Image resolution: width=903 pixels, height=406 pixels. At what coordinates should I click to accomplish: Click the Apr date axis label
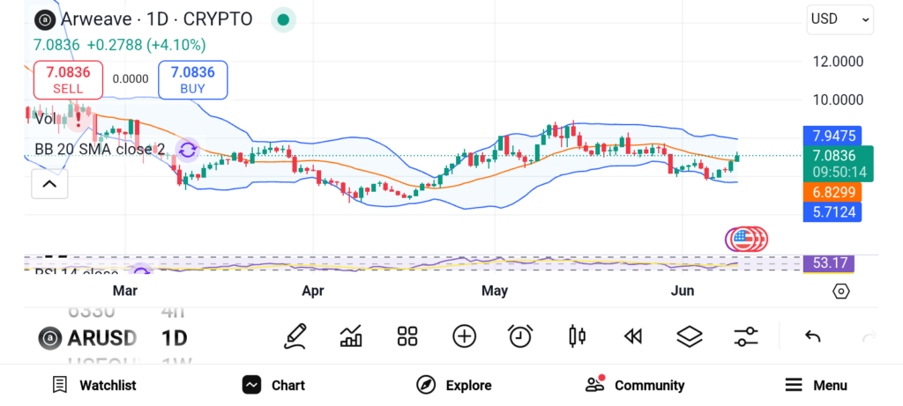(313, 291)
